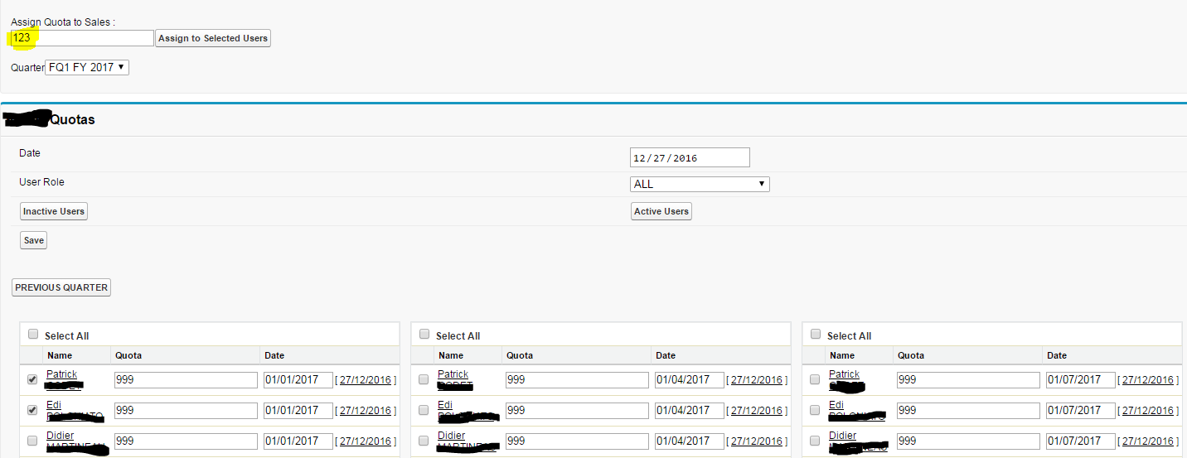Click 27/12/2016 link beside Patrick's 01/01/2017 date
Viewport: 1187px width, 458px height.
[366, 380]
